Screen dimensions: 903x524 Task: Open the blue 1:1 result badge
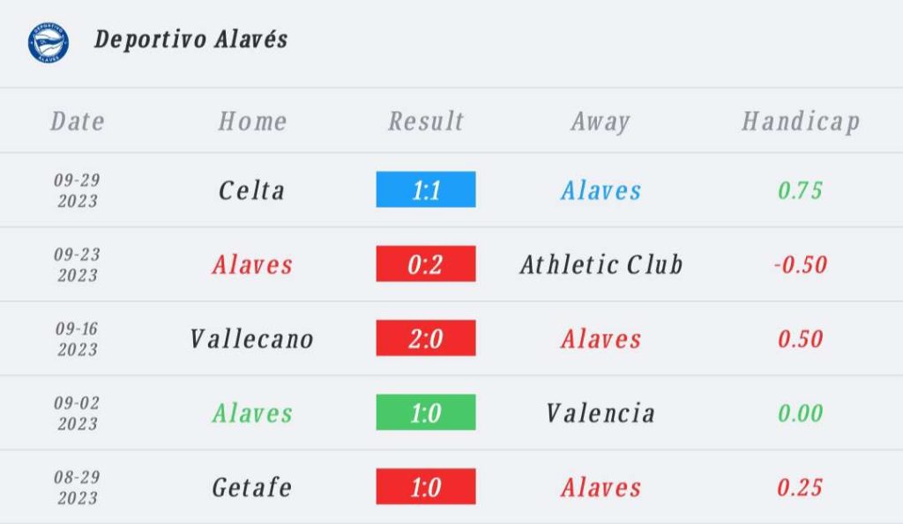(426, 189)
